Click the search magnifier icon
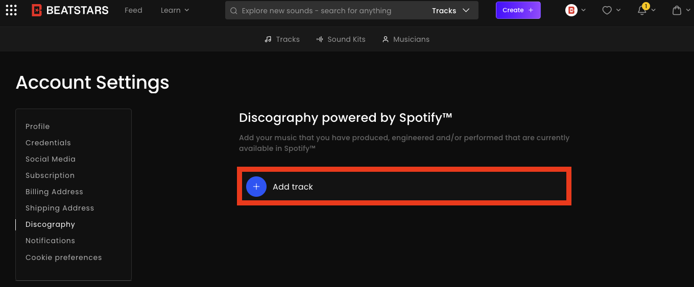Screen dimensions: 694x287 [x=233, y=11]
